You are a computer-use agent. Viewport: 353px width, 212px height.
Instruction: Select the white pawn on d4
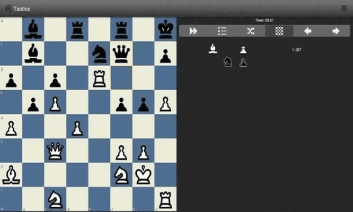click(77, 128)
